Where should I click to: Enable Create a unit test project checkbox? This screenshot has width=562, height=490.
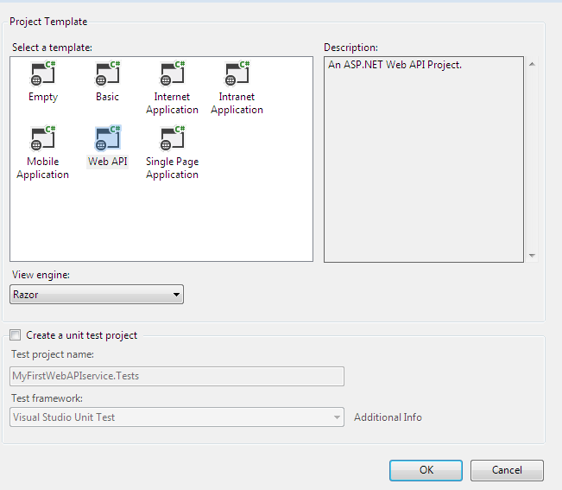coord(15,335)
